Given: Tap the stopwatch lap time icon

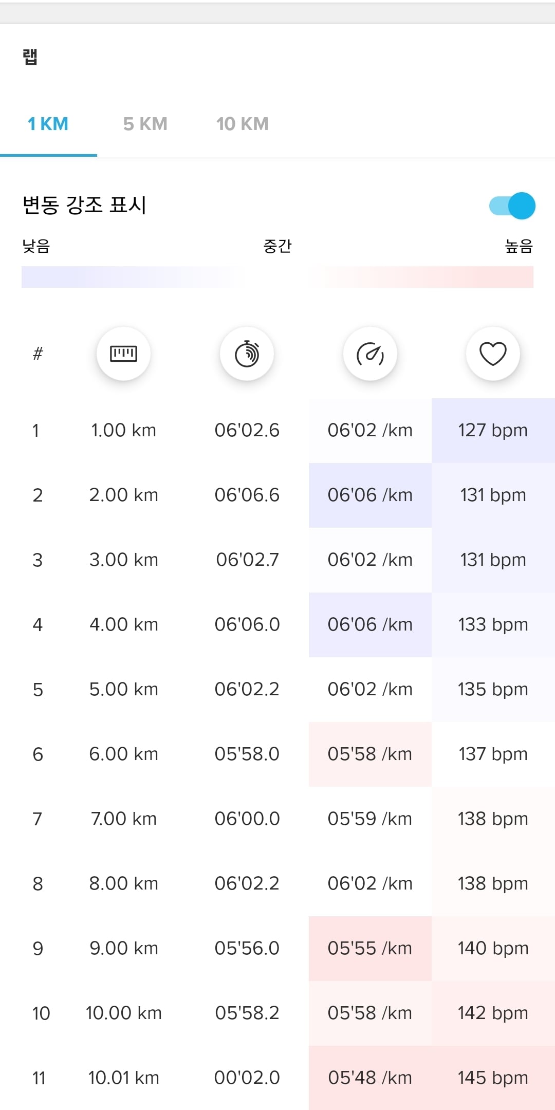Looking at the screenshot, I should point(247,354).
